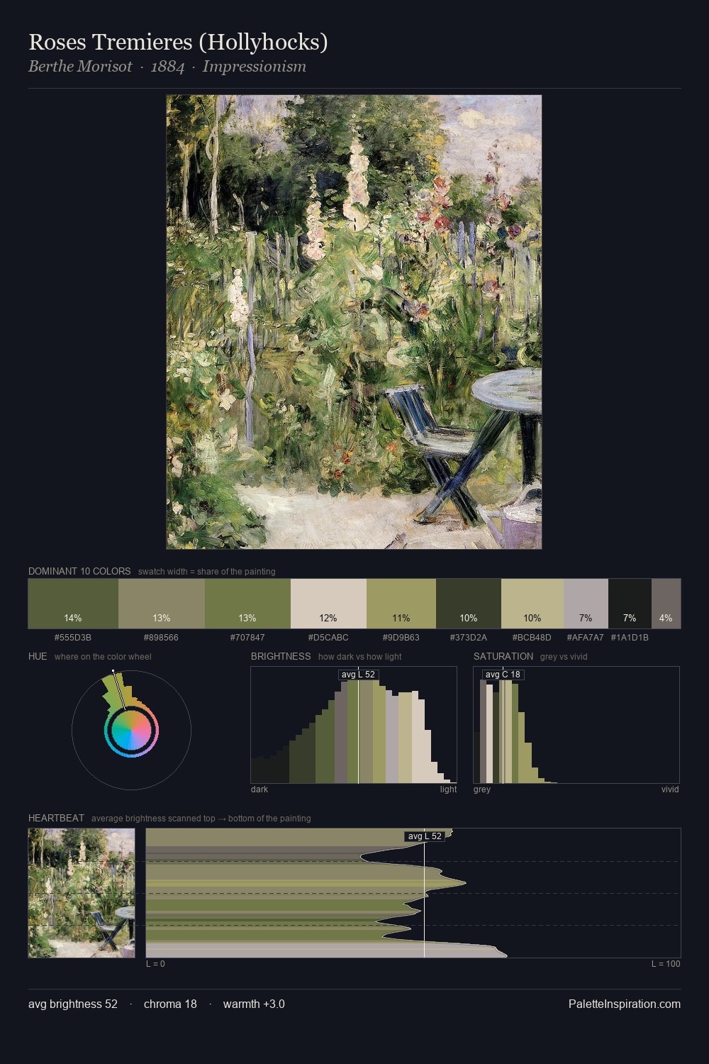The height and width of the screenshot is (1064, 709).
Task: Click 'warmth +3.0' in the footer
Action: point(254,1004)
